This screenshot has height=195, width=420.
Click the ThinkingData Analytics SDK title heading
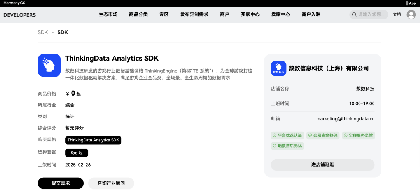point(112,58)
